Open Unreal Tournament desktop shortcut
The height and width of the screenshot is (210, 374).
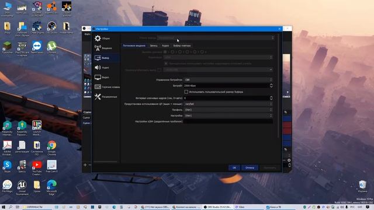[x=22, y=187]
